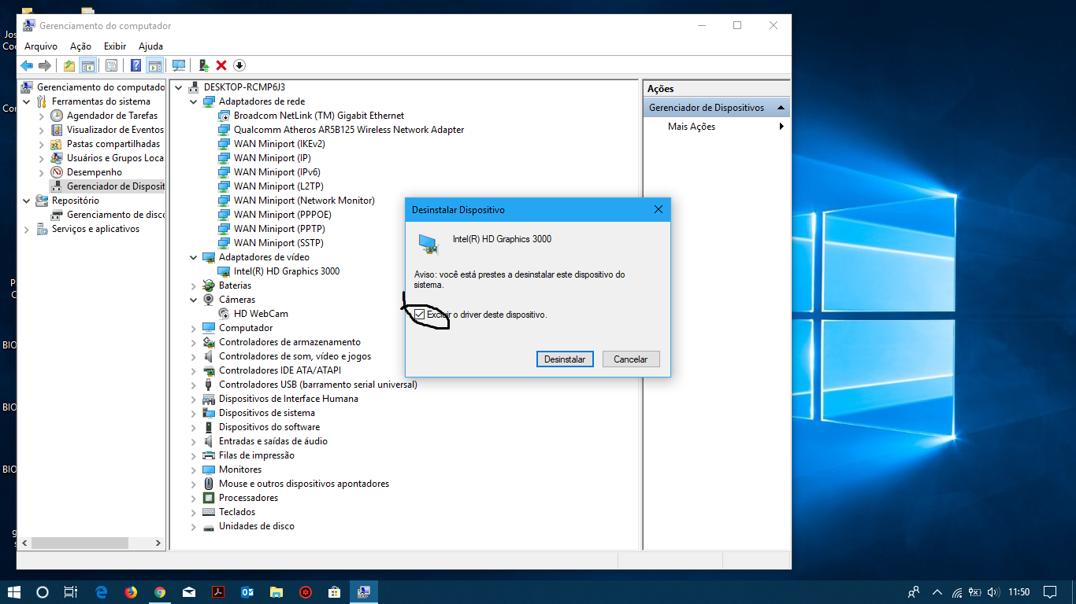
Task: Expand the Computador node
Action: [x=194, y=328]
